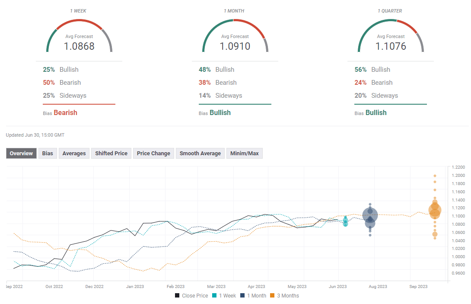Hide the 1 Month legend series
471x304 pixels.
pyautogui.click(x=253, y=296)
